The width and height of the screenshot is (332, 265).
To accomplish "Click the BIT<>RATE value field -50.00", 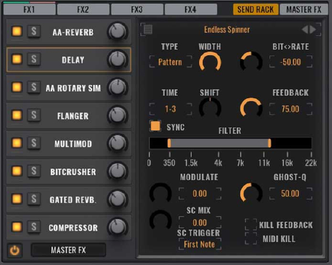I will tap(290, 62).
